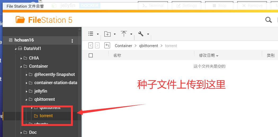Collapse the DataVol1 volume node

tap(16, 49)
